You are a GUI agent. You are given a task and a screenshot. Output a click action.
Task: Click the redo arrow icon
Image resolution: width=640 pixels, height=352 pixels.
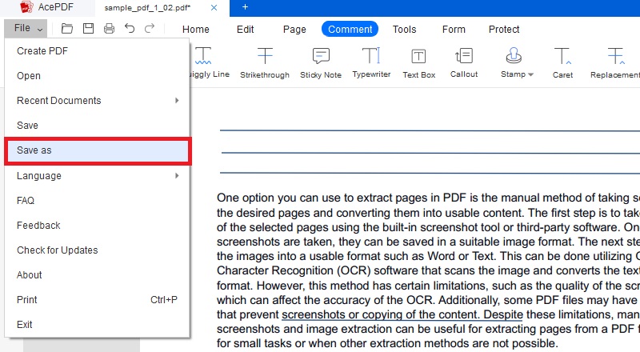click(x=150, y=28)
